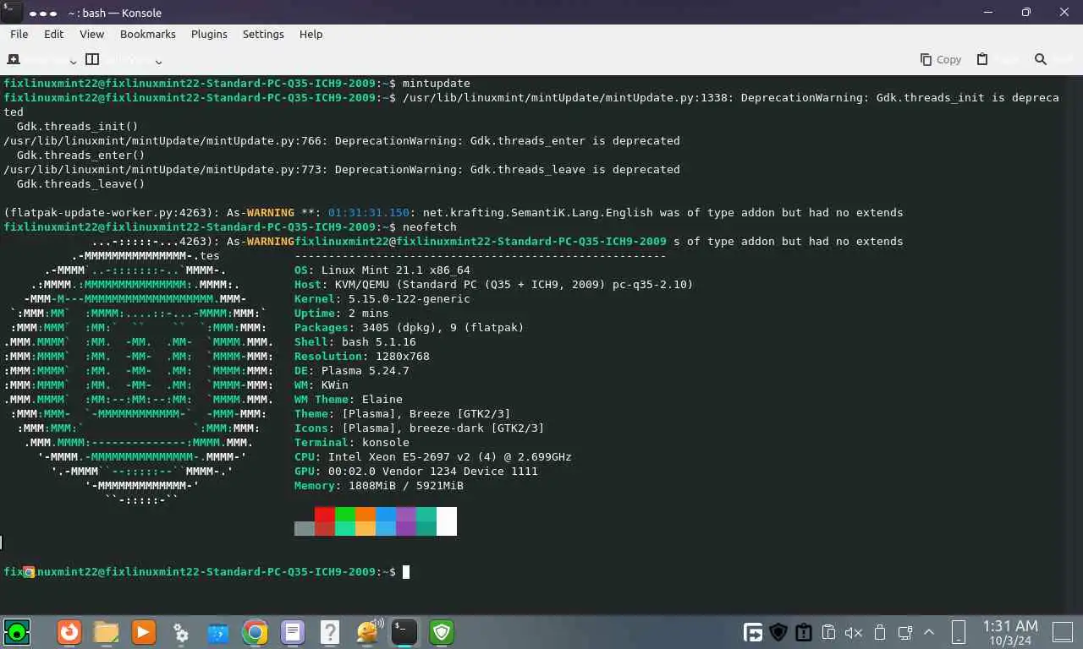
Task: Click the 'Terminal: konsole' line
Action: tap(352, 442)
